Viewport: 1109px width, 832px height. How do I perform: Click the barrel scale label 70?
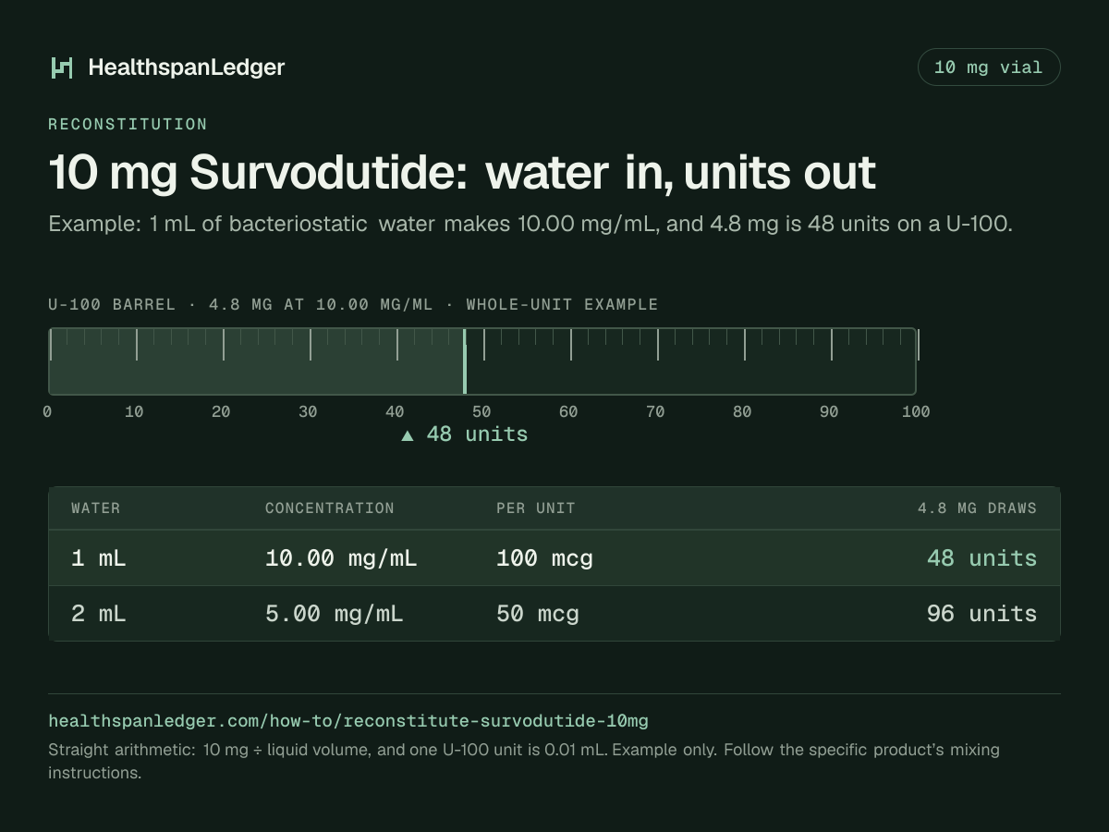655,411
